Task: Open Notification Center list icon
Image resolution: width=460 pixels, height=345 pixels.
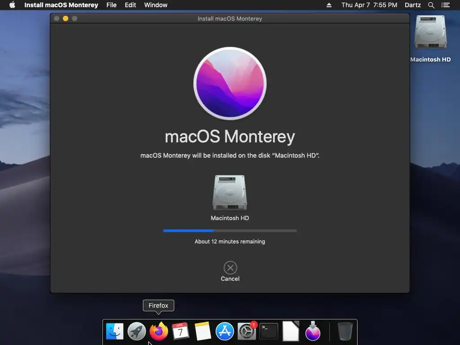Action: (x=446, y=5)
